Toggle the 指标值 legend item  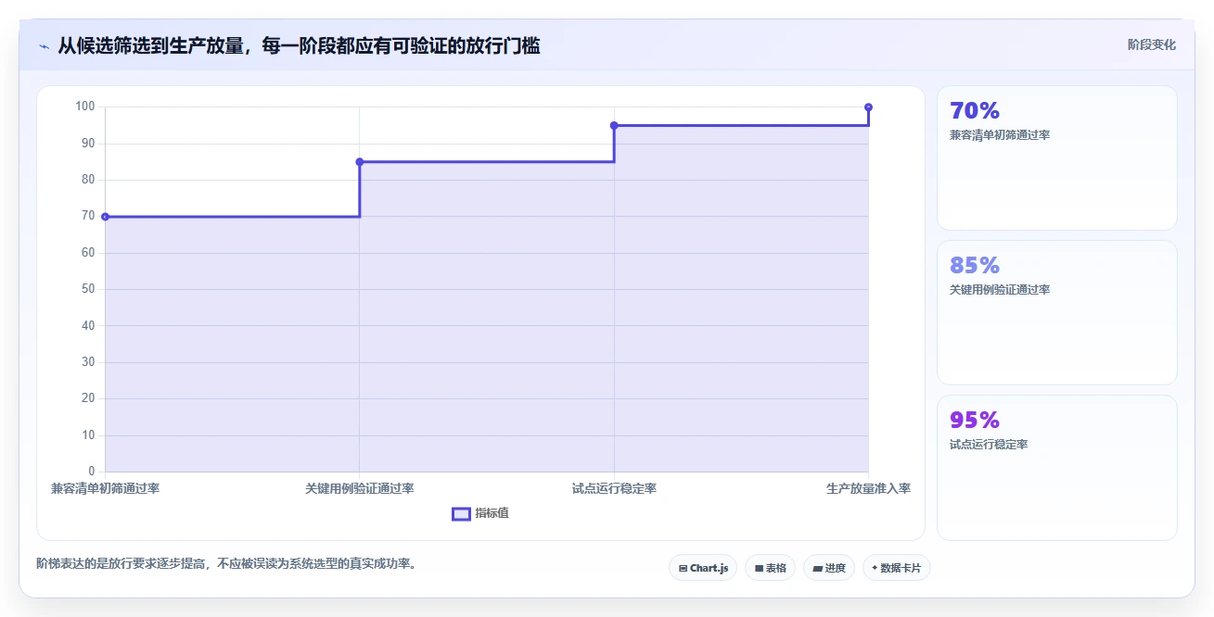(x=479, y=513)
